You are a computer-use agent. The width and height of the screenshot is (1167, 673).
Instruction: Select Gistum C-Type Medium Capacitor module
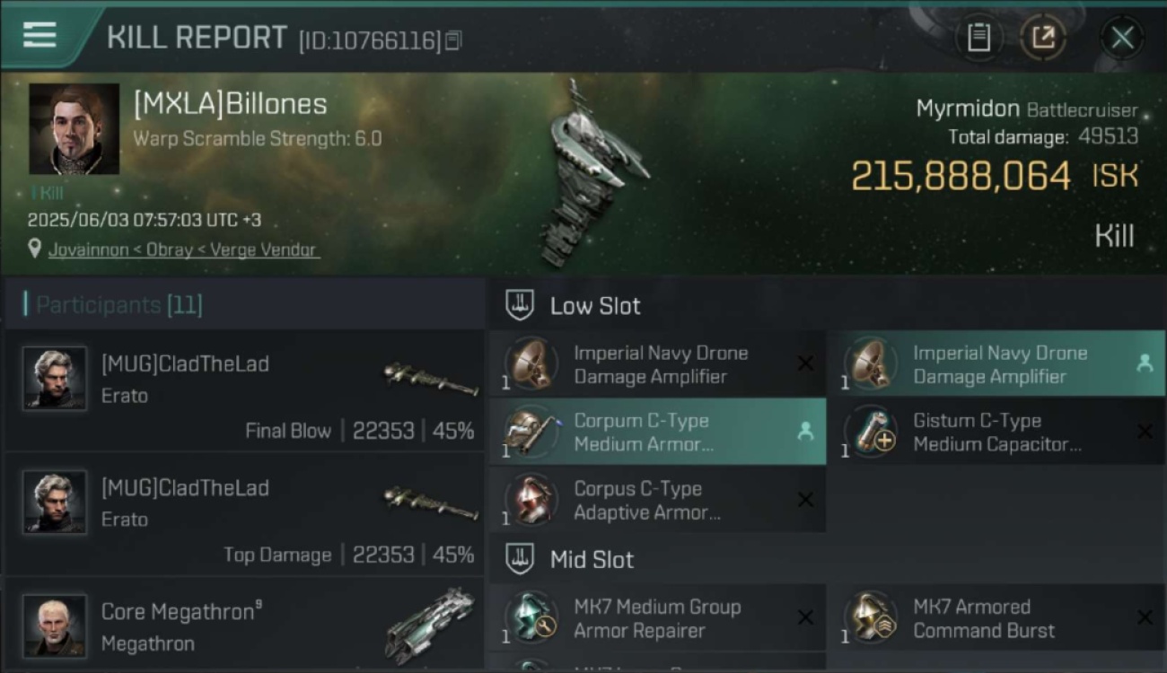[x=996, y=432]
